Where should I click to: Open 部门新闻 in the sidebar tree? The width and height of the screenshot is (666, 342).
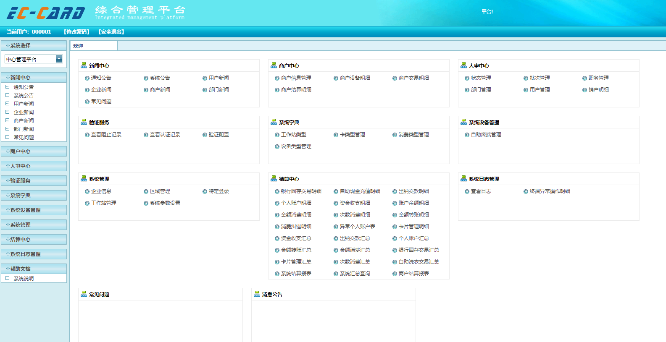coord(24,129)
